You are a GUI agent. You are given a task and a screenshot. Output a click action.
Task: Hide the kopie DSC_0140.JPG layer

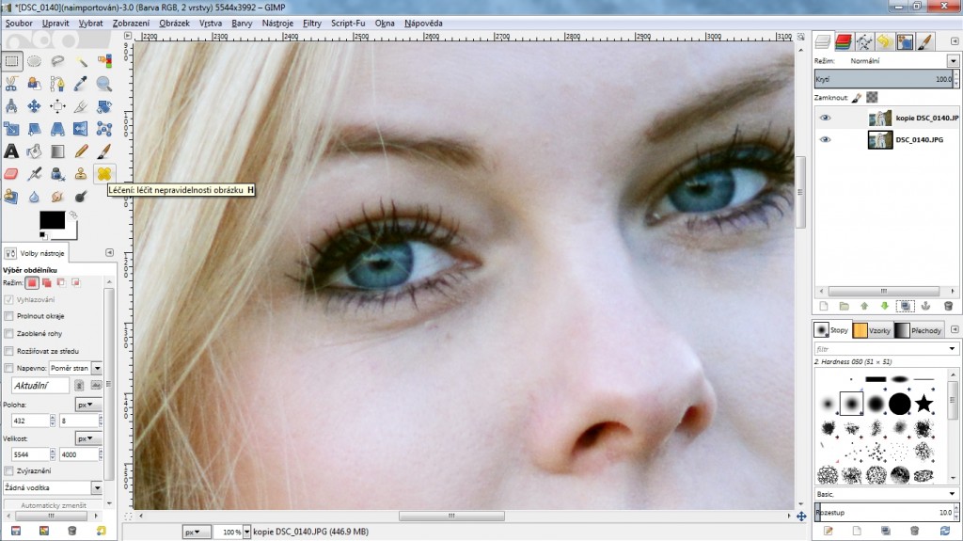pos(825,118)
